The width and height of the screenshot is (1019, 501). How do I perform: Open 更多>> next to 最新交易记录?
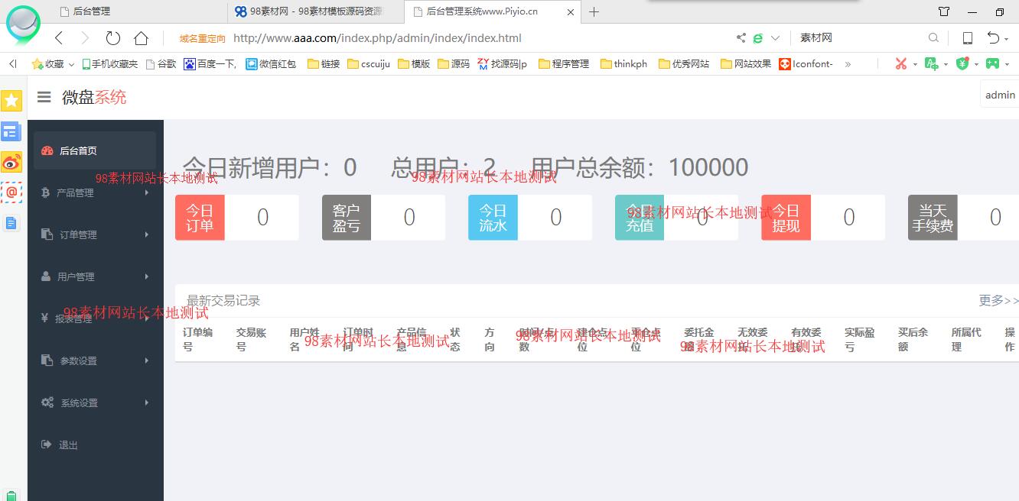pos(997,301)
